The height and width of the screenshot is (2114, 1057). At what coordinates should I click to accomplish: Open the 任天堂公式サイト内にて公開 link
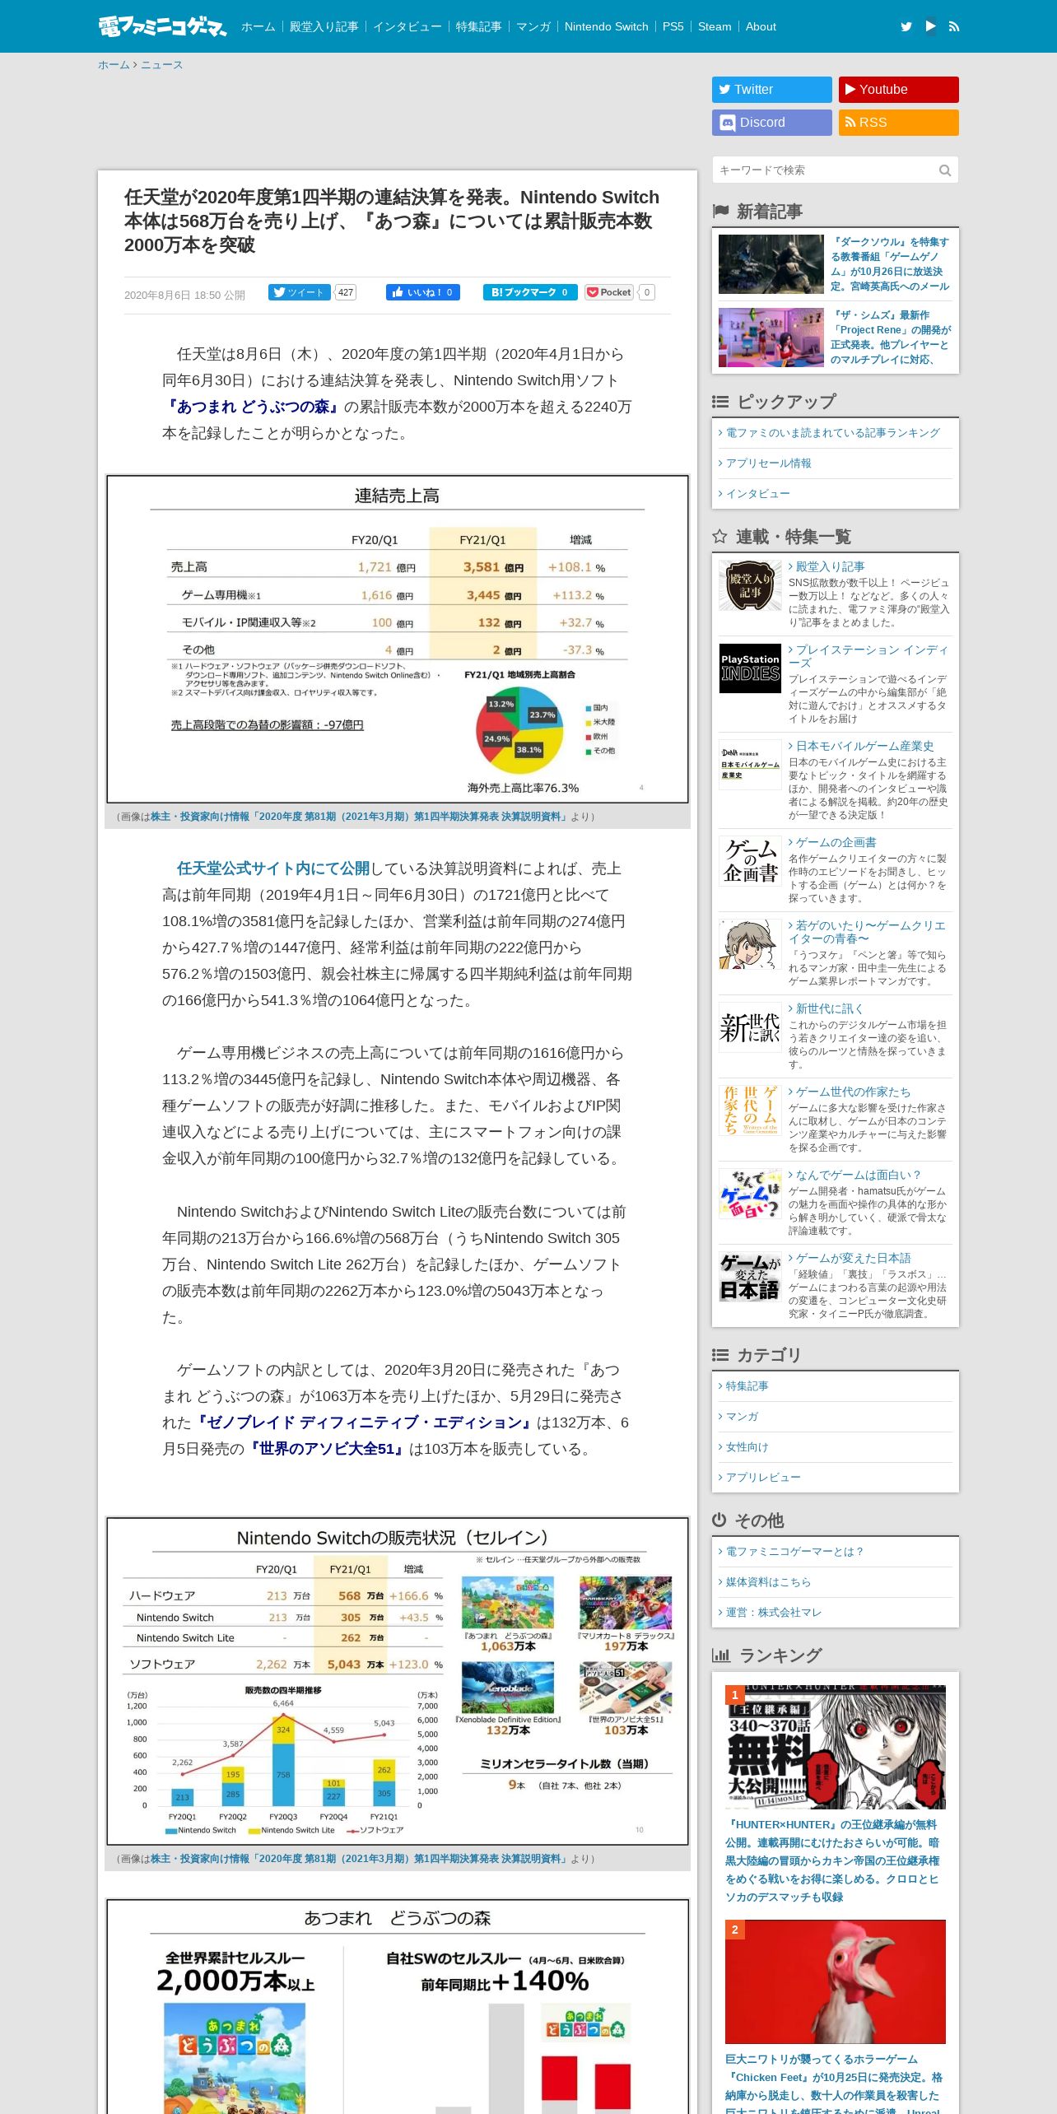tap(273, 868)
